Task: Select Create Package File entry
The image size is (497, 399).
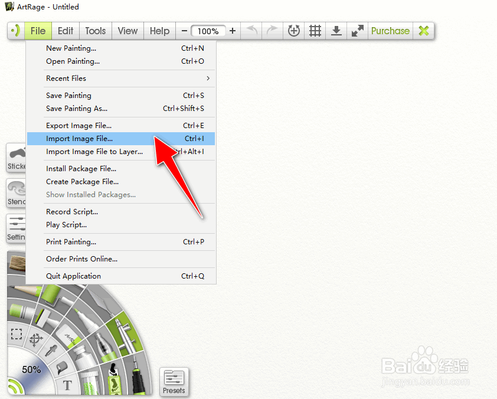Action: pyautogui.click(x=121, y=182)
